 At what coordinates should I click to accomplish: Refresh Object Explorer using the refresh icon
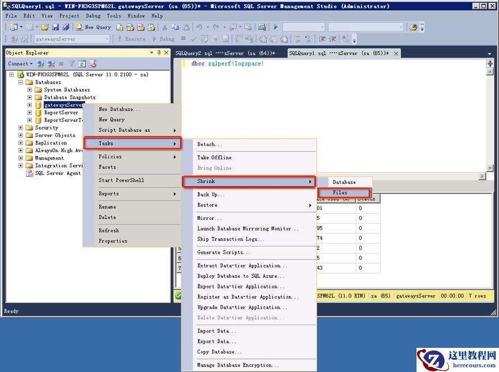tap(82, 64)
